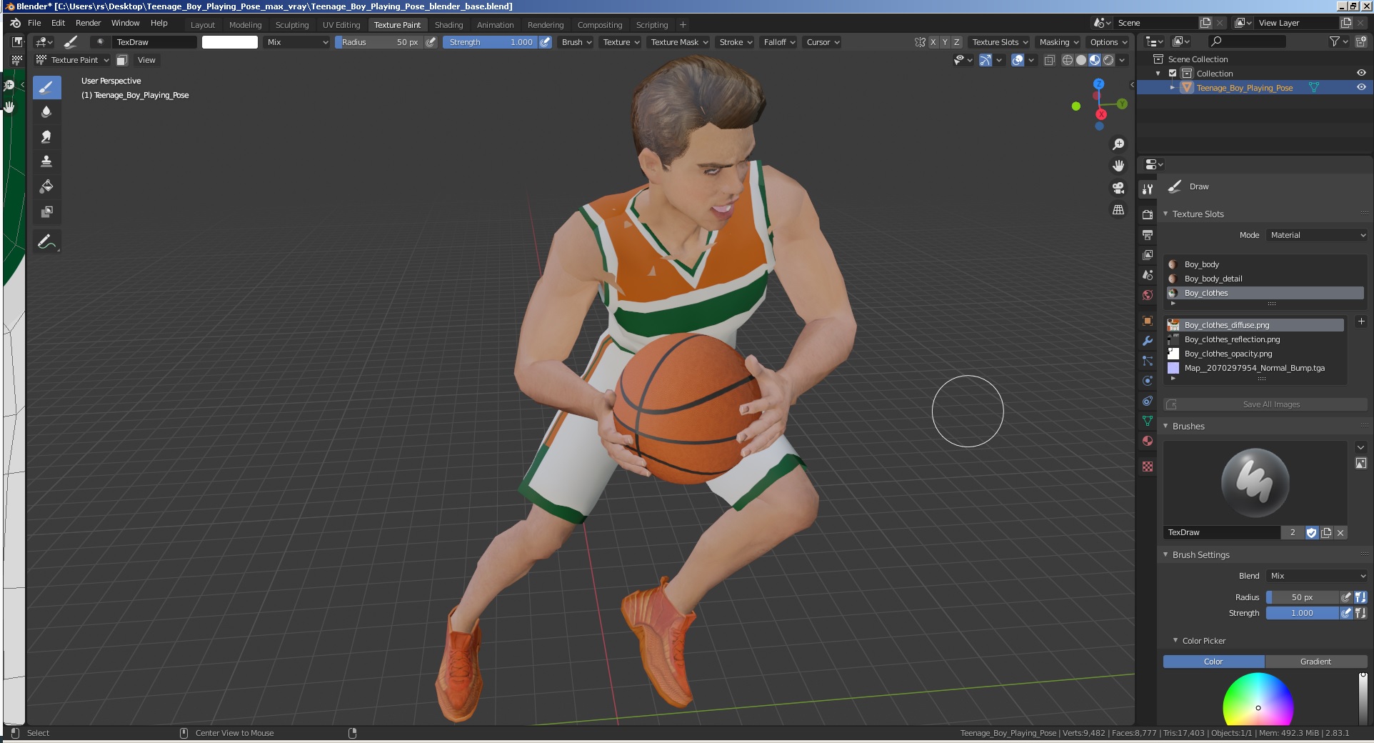Open the Falloff dropdown

(779, 42)
